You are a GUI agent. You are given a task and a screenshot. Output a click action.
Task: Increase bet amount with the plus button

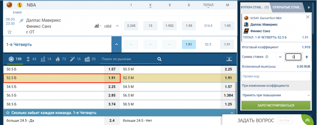(x=307, y=57)
